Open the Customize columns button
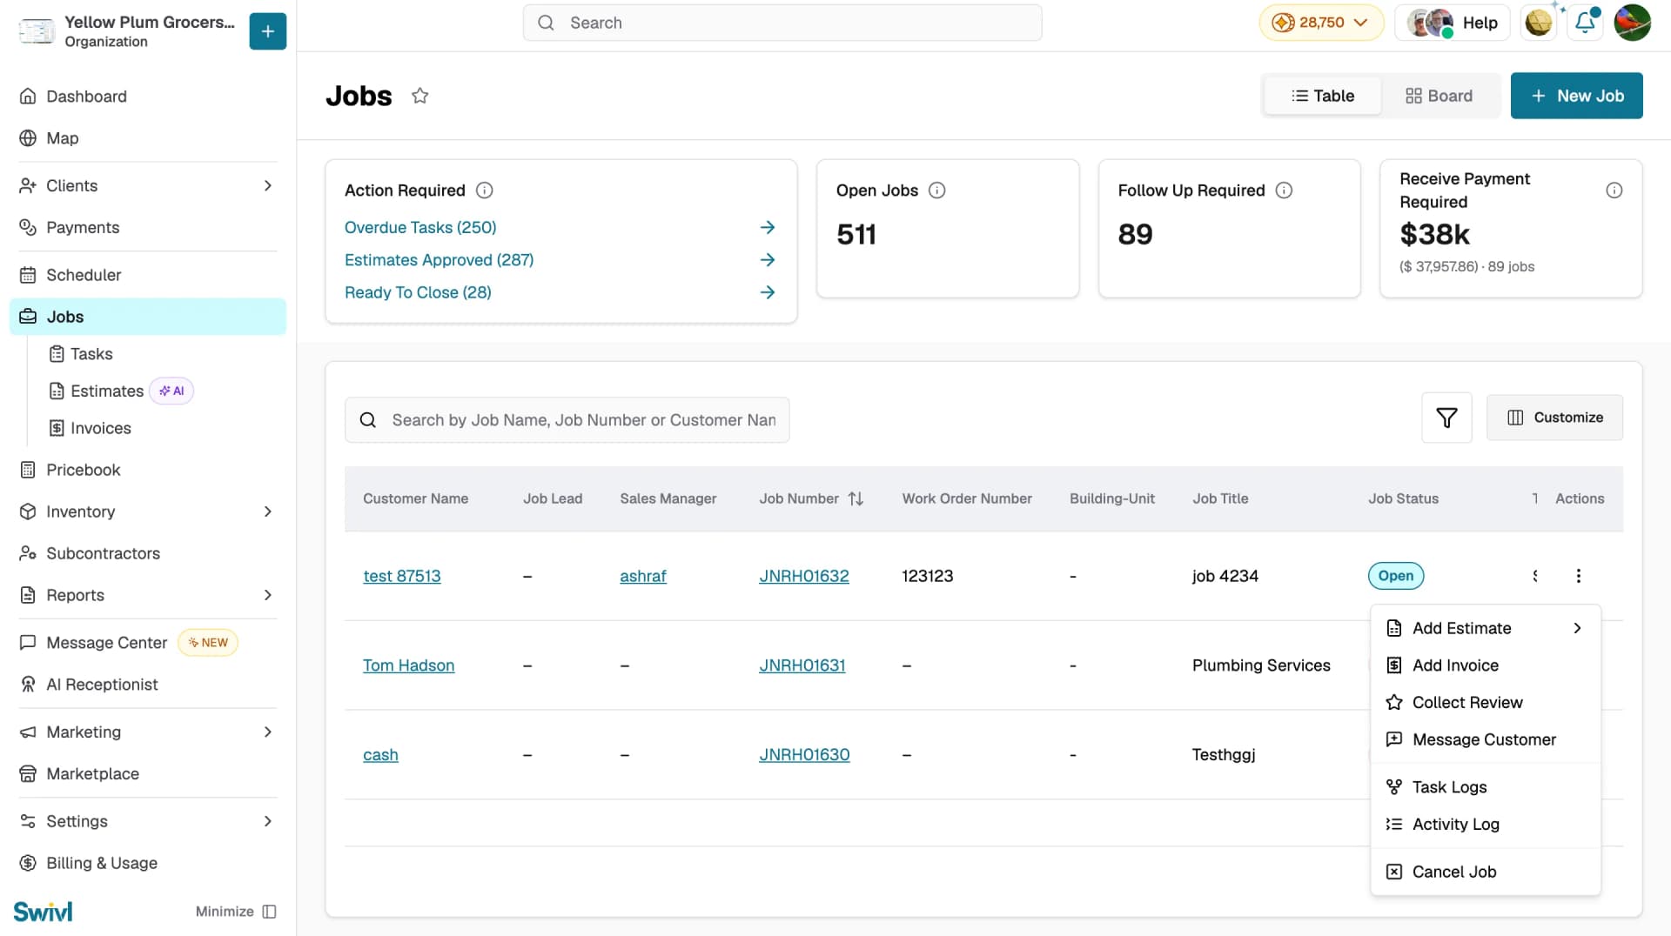 tap(1554, 418)
